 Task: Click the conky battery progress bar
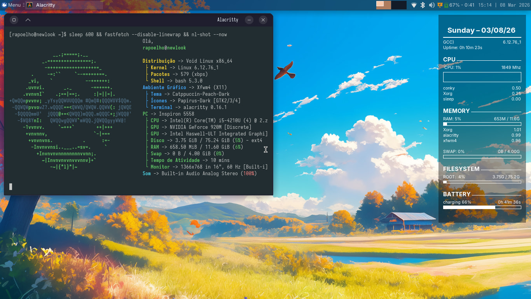pos(482,208)
